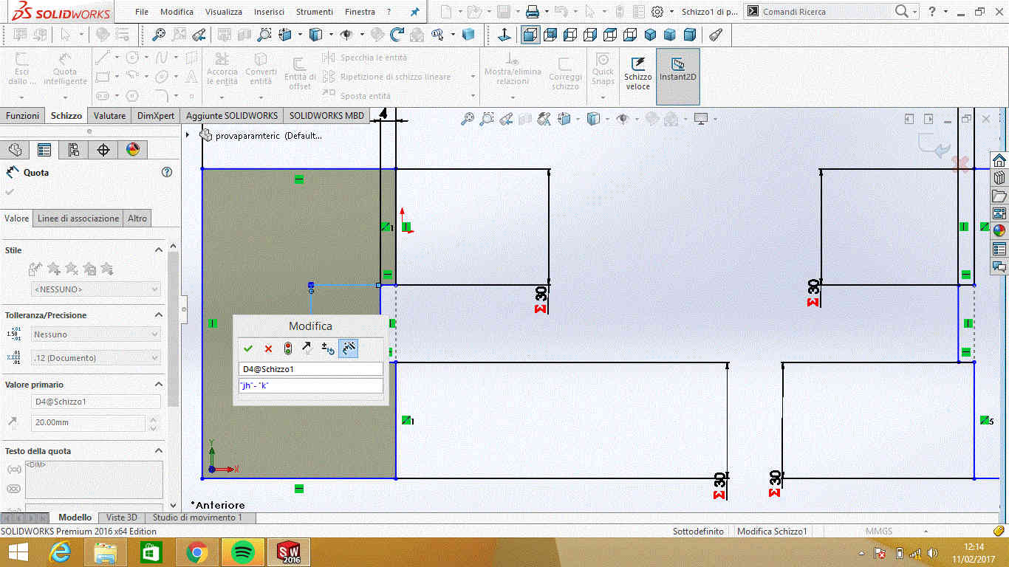Click the 20.00mm primary value field
The width and height of the screenshot is (1009, 567).
pos(89,423)
